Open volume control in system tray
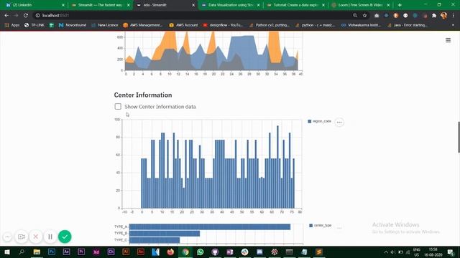The width and height of the screenshot is (460, 258). pos(393,252)
